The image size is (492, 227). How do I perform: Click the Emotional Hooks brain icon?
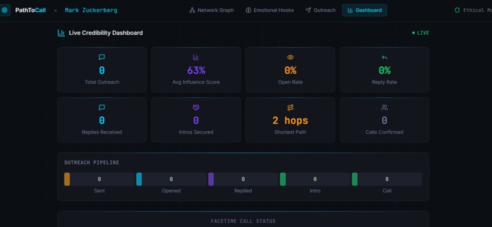(248, 10)
